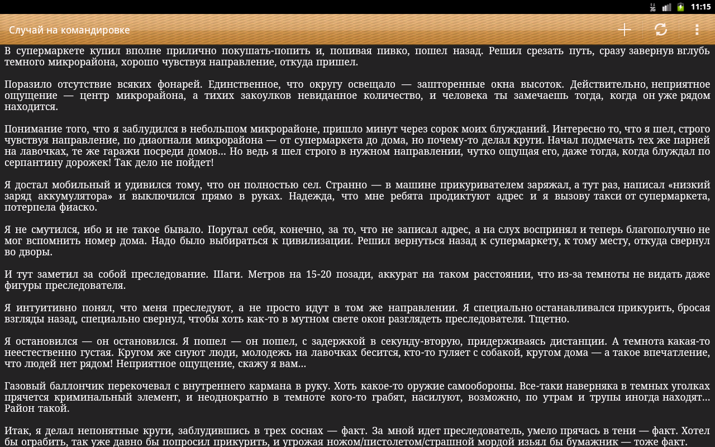Tap paragraph starting 'Я остановился — он остановился'
Screen dimensions: 715x447
pos(357,353)
